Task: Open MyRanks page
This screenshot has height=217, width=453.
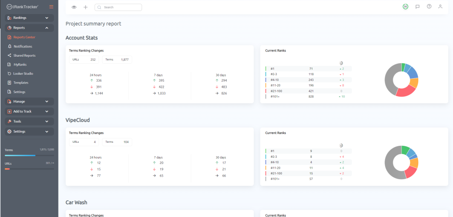Action: pyautogui.click(x=20, y=65)
